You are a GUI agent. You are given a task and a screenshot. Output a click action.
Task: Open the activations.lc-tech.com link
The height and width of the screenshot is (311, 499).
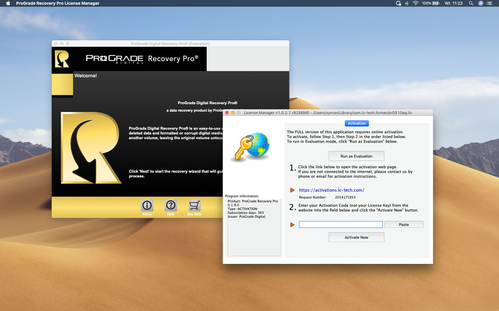pyautogui.click(x=332, y=190)
